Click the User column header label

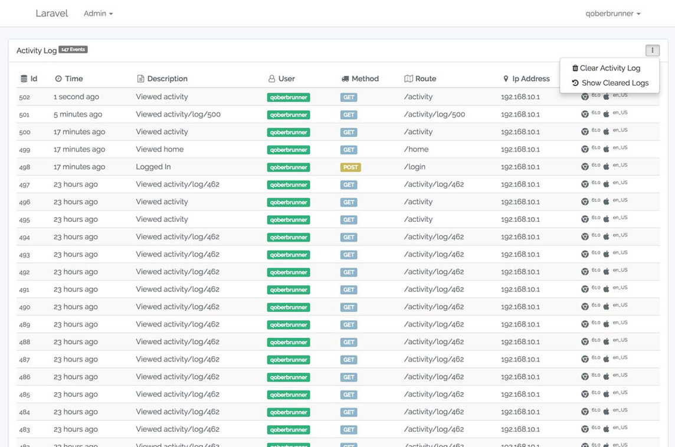click(287, 79)
